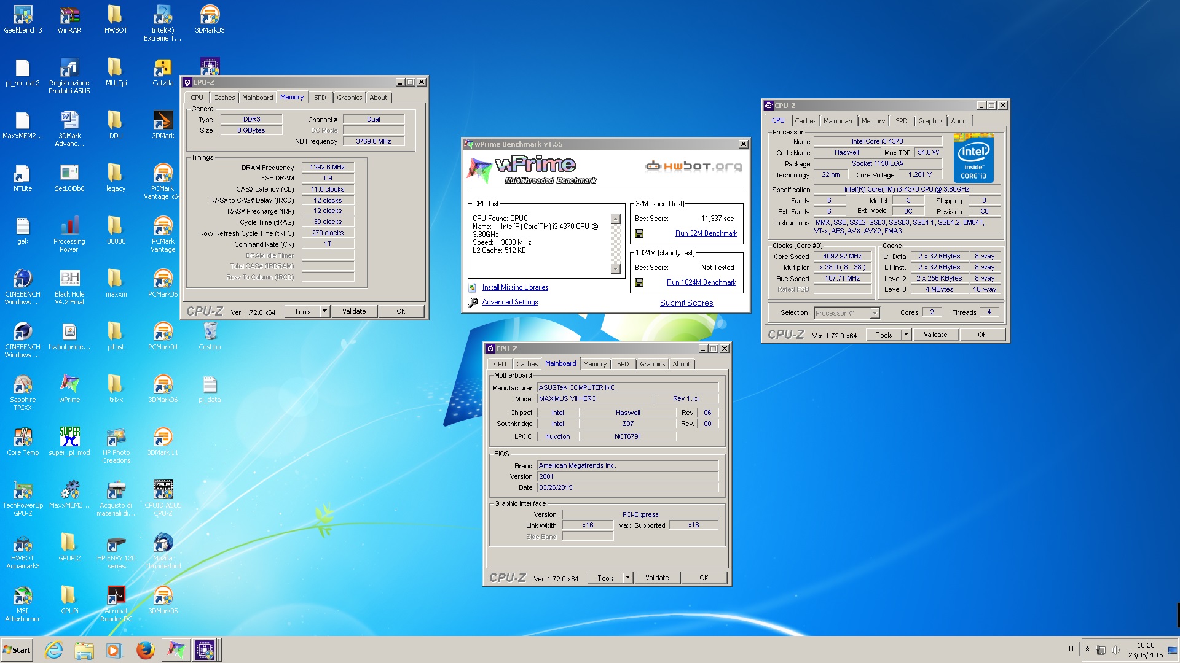The width and height of the screenshot is (1180, 663).
Task: Launch PCMark Vantage x64 icon
Action: click(162, 182)
